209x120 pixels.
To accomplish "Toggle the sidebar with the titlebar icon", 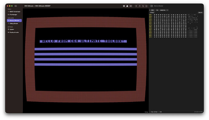I will pyautogui.click(x=16, y=6).
